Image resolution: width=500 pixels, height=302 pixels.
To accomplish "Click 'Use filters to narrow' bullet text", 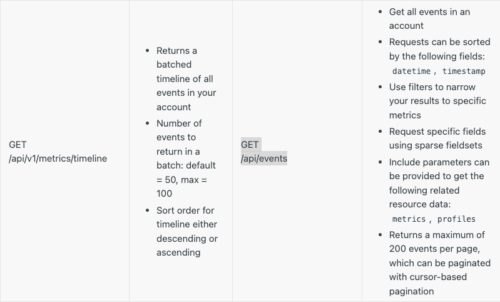I will [437, 101].
